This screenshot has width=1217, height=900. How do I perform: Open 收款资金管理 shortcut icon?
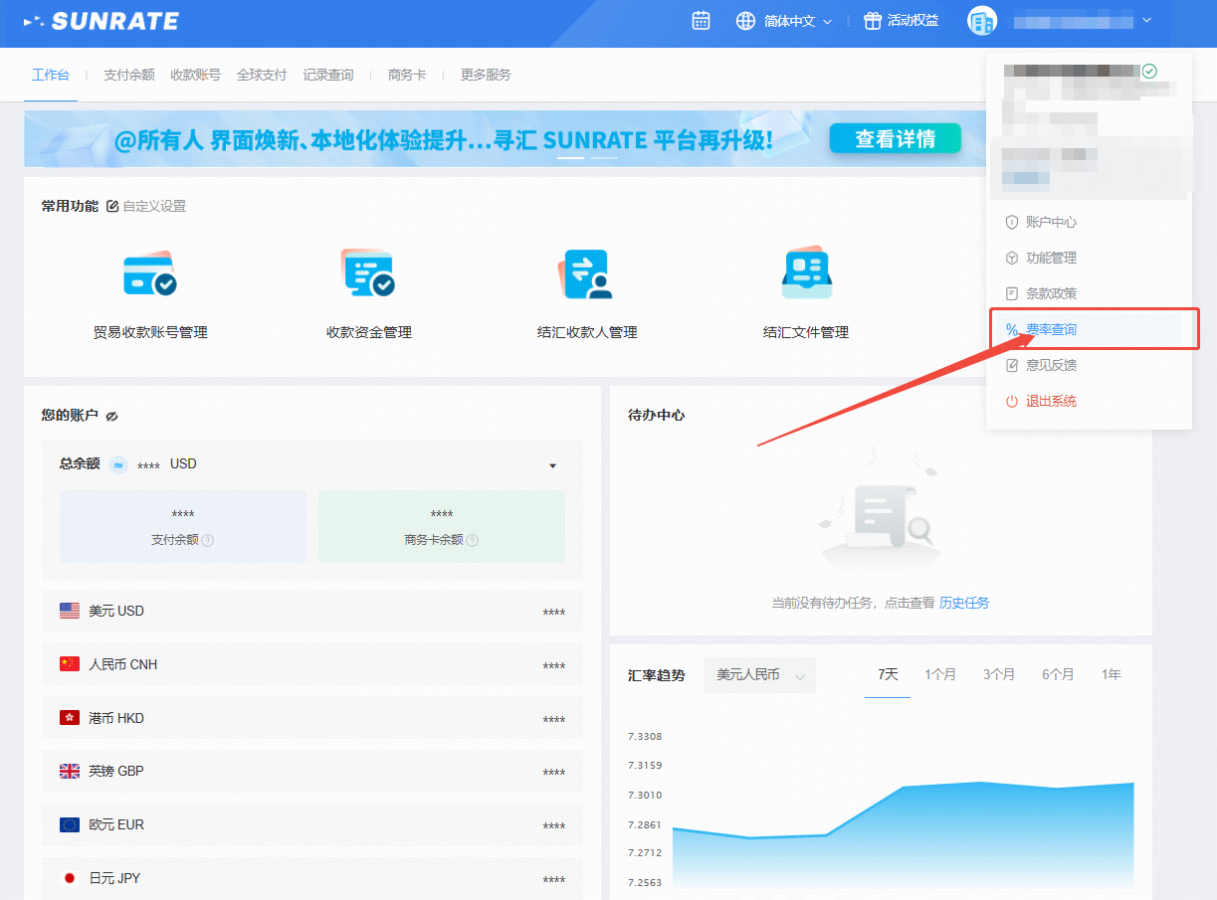point(368,275)
